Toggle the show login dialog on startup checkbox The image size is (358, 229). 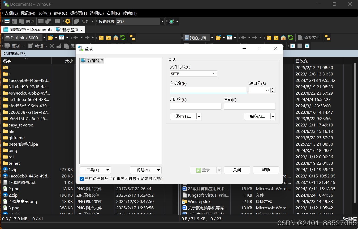pos(82,179)
